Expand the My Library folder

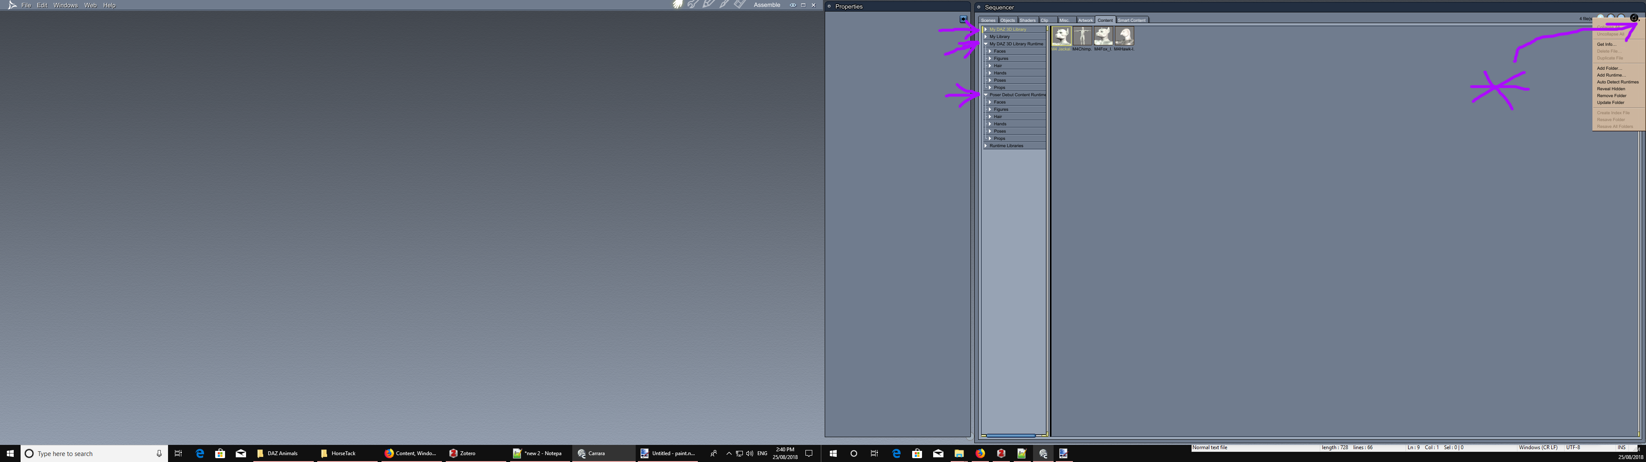point(986,36)
